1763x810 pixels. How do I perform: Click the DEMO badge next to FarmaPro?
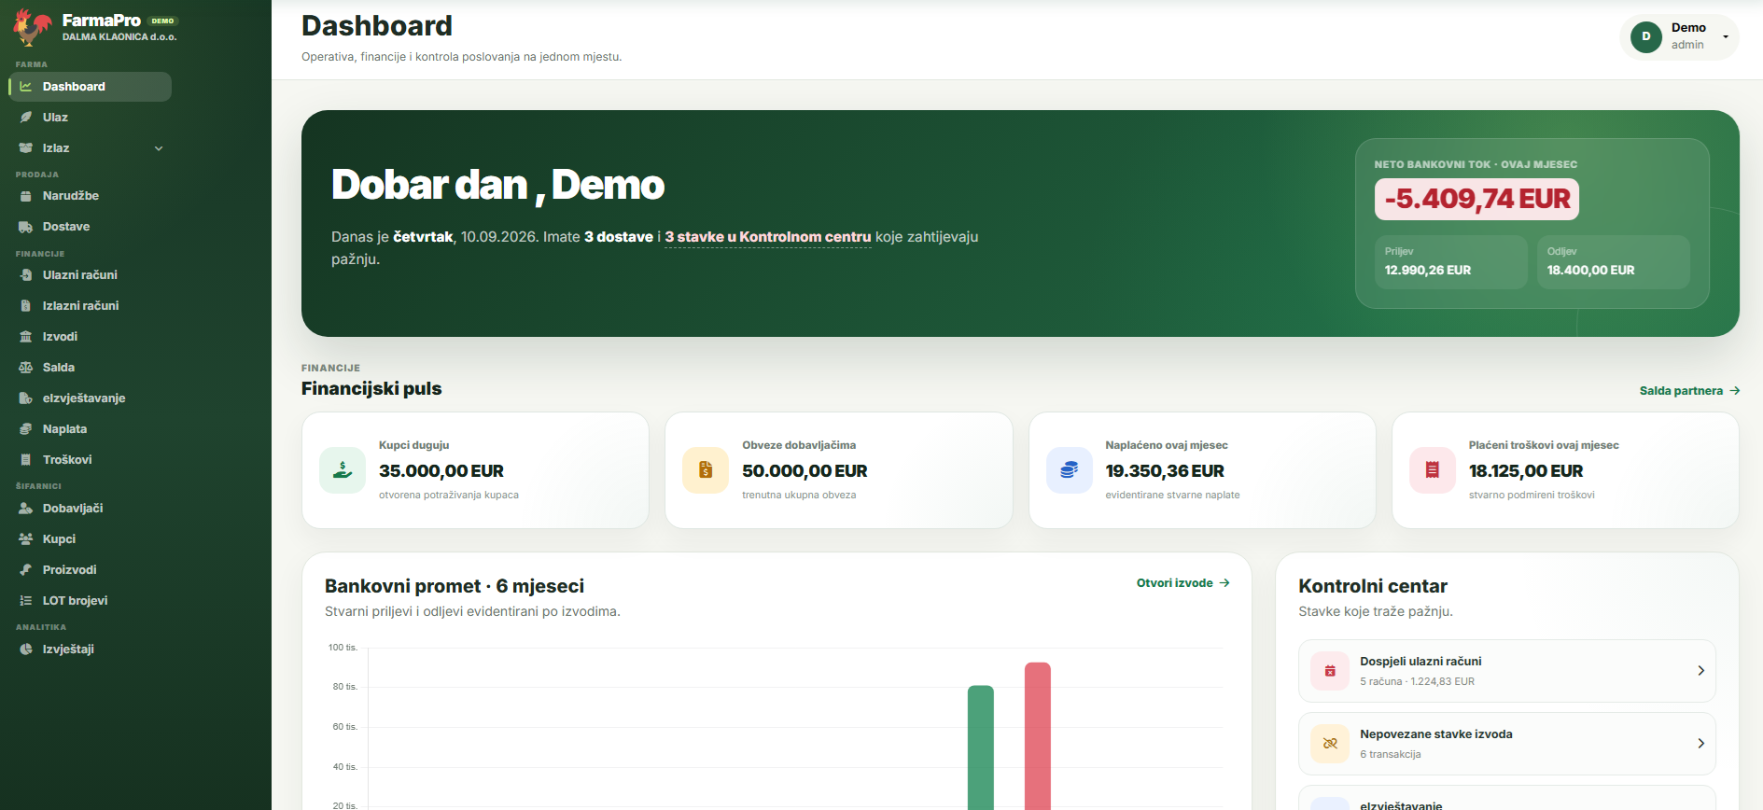click(163, 21)
